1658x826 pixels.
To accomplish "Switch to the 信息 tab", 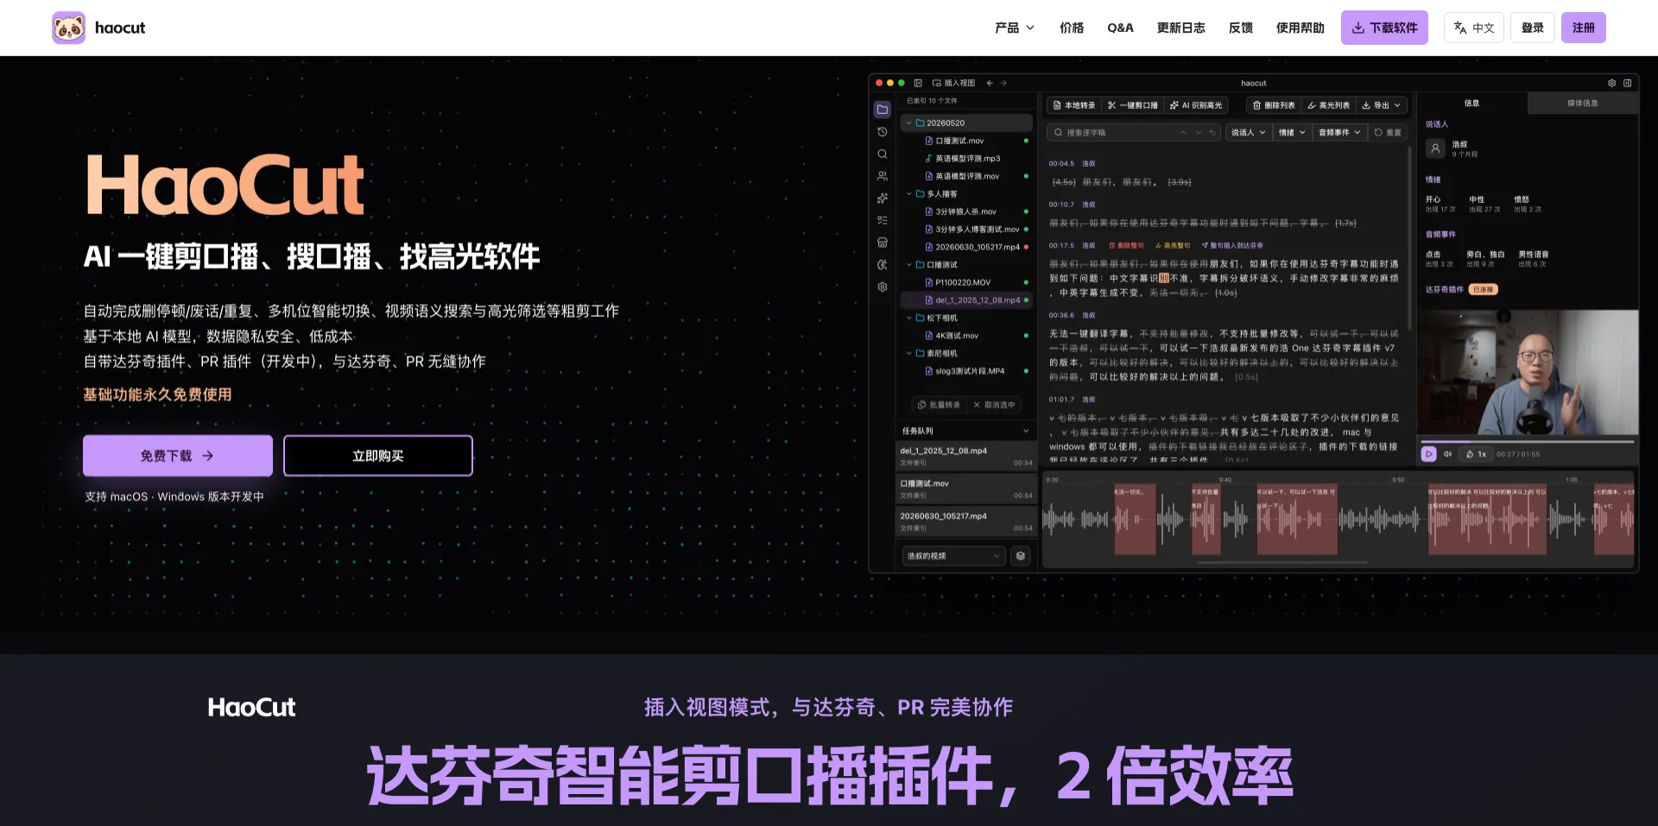I will [1471, 104].
